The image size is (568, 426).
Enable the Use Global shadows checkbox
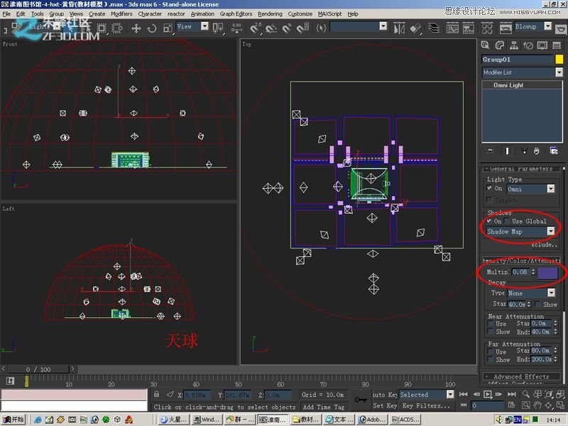coord(507,221)
